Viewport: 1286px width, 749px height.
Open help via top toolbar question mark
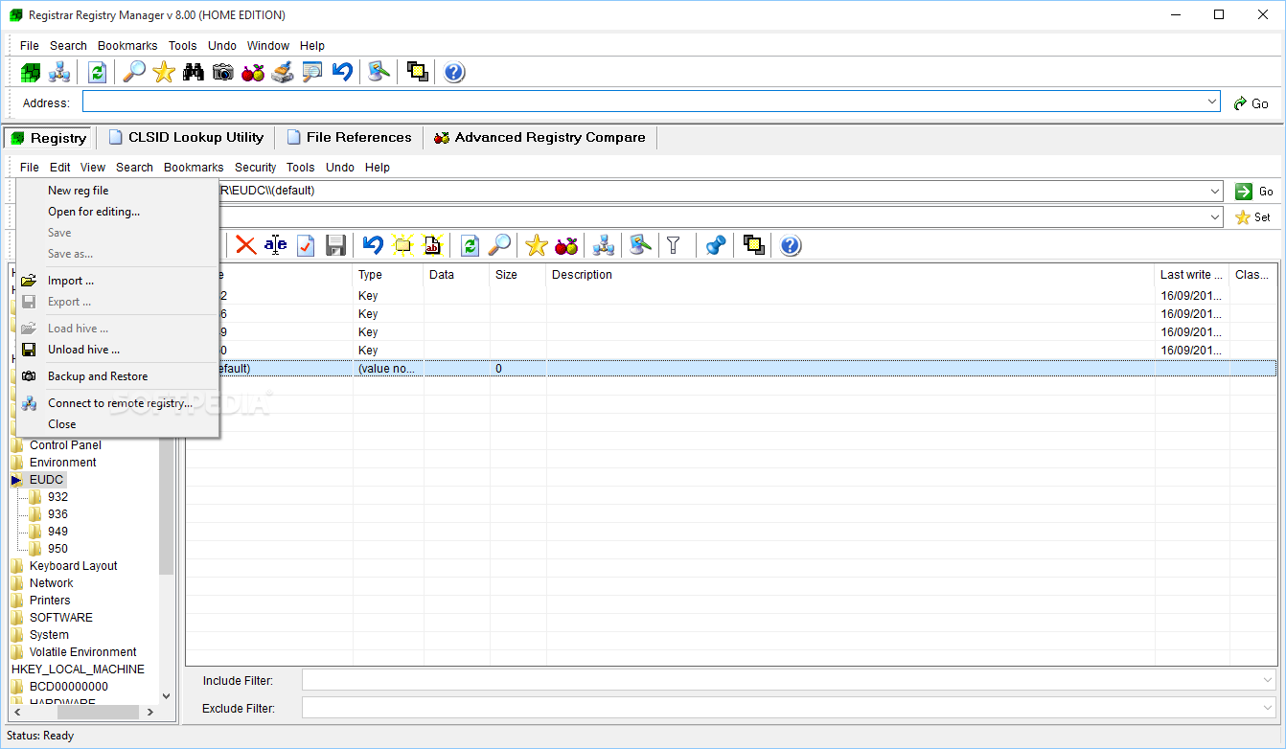tap(454, 72)
